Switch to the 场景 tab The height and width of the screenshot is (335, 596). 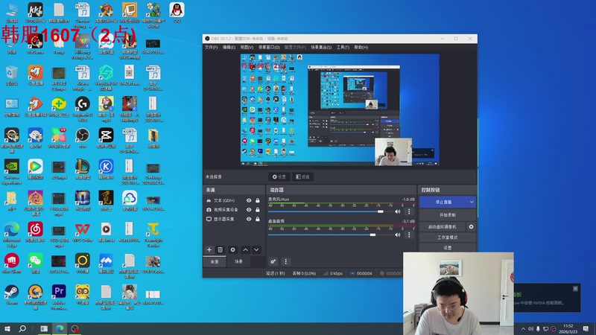coord(238,262)
